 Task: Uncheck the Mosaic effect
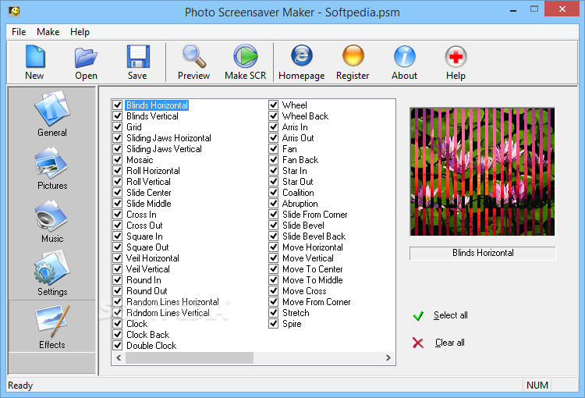click(x=118, y=159)
